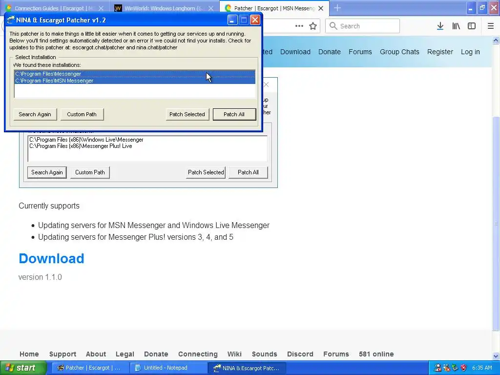Restore down the Firefox window
The image size is (500, 375).
click(x=482, y=8)
